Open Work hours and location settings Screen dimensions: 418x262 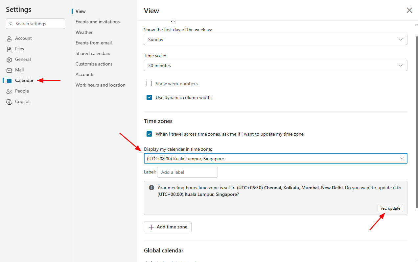pos(100,85)
